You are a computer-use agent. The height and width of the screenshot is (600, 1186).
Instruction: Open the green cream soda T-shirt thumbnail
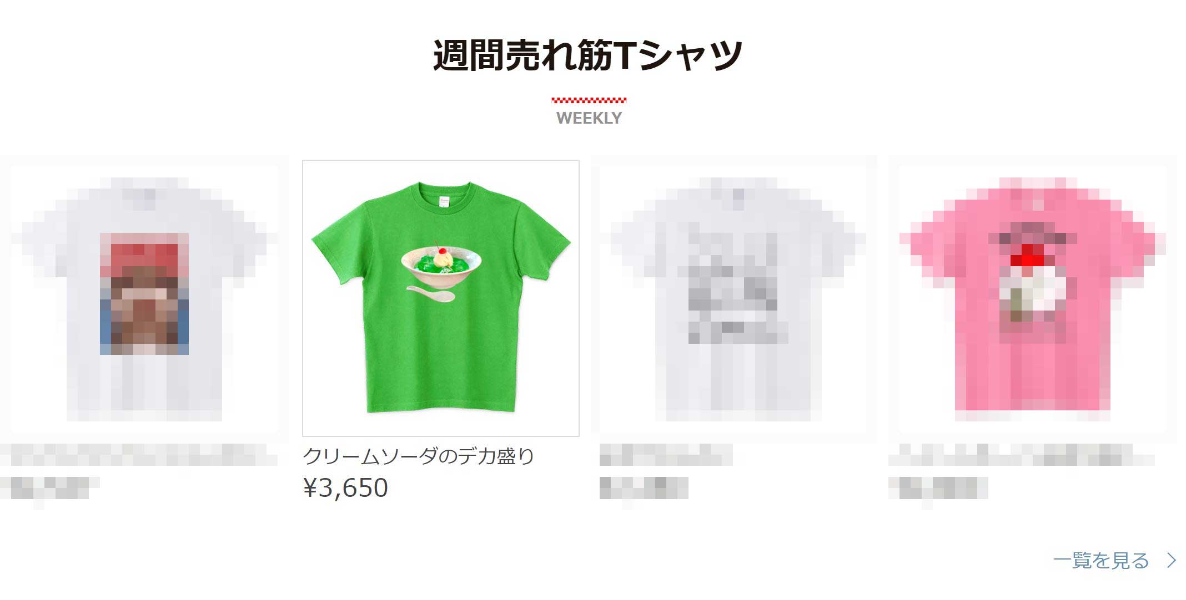pos(441,298)
